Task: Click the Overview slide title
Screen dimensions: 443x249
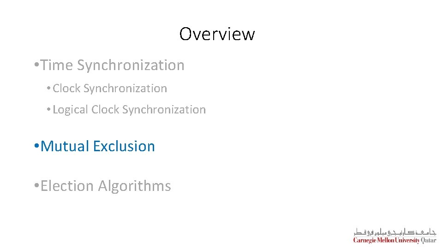Action: pyautogui.click(x=217, y=34)
